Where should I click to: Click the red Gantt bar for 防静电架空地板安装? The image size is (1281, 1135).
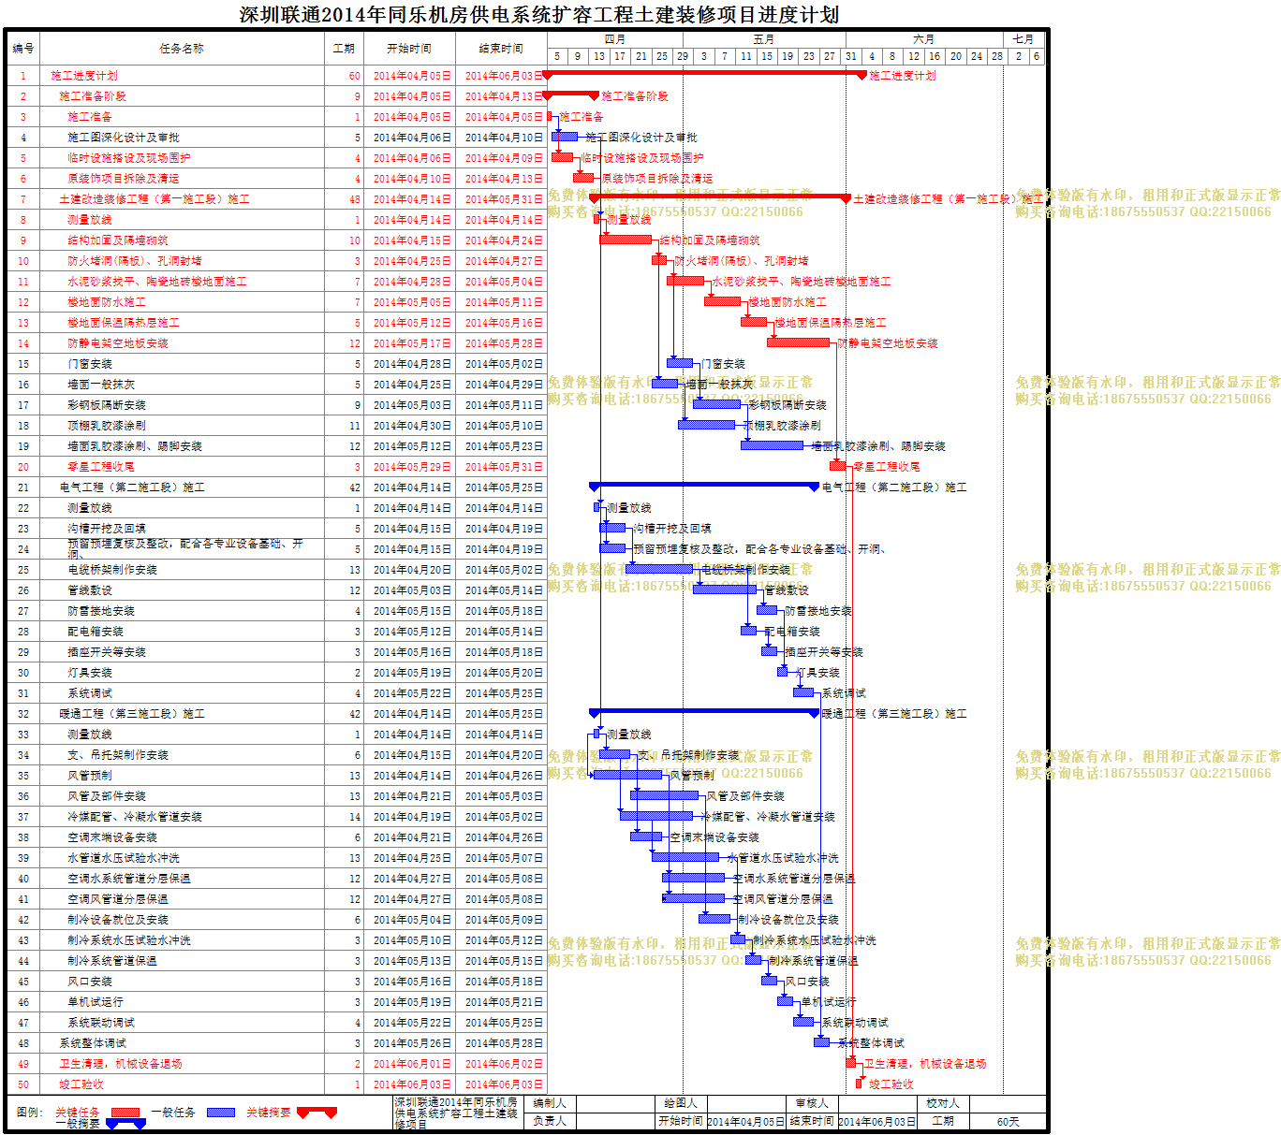tap(799, 342)
